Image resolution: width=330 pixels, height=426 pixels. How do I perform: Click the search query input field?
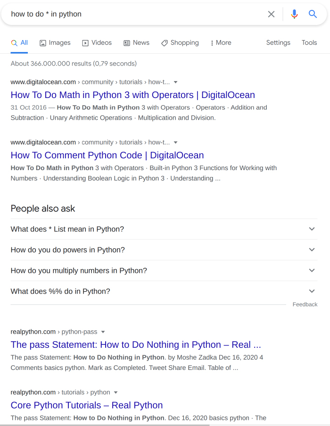136,14
